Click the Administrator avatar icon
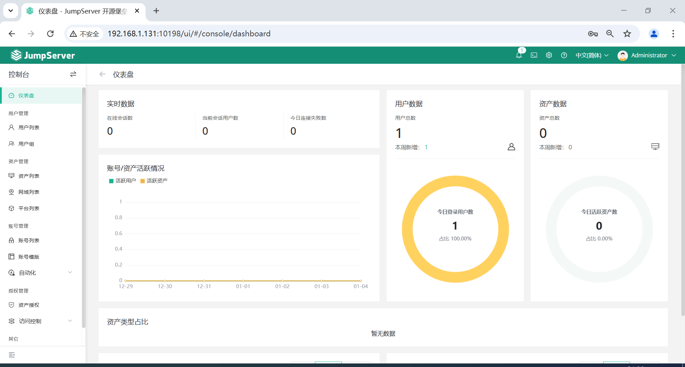Image resolution: width=685 pixels, height=367 pixels. point(623,56)
